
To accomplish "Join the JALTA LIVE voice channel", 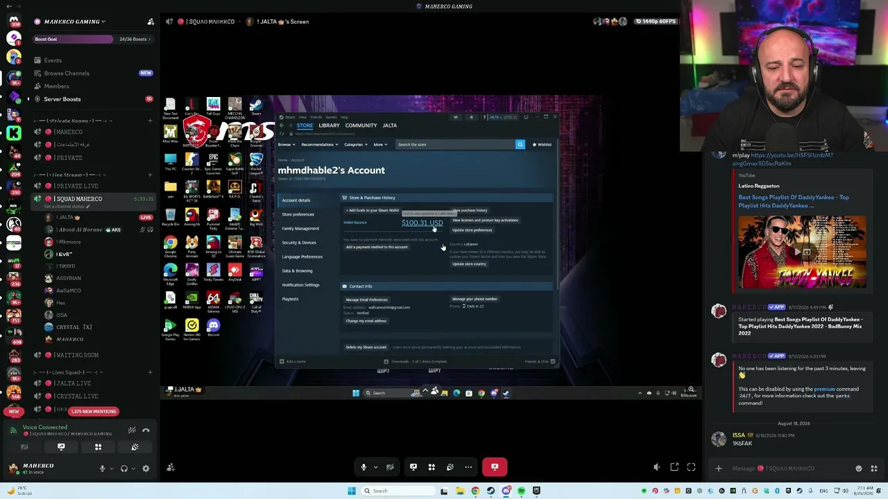I will (x=72, y=383).
